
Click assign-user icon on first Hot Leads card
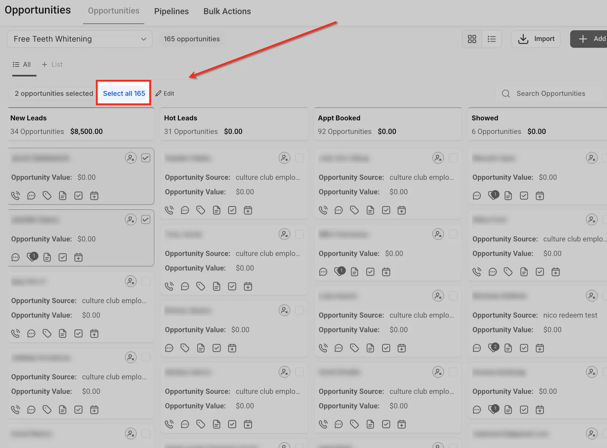pyautogui.click(x=285, y=158)
